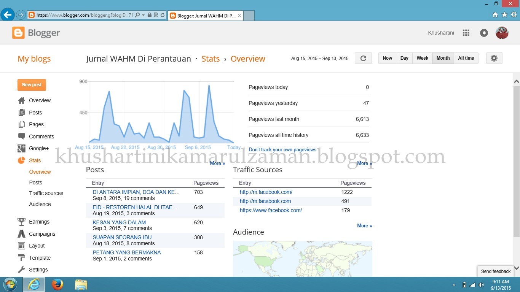Select the Week time range
The height and width of the screenshot is (292, 520).
click(422, 58)
